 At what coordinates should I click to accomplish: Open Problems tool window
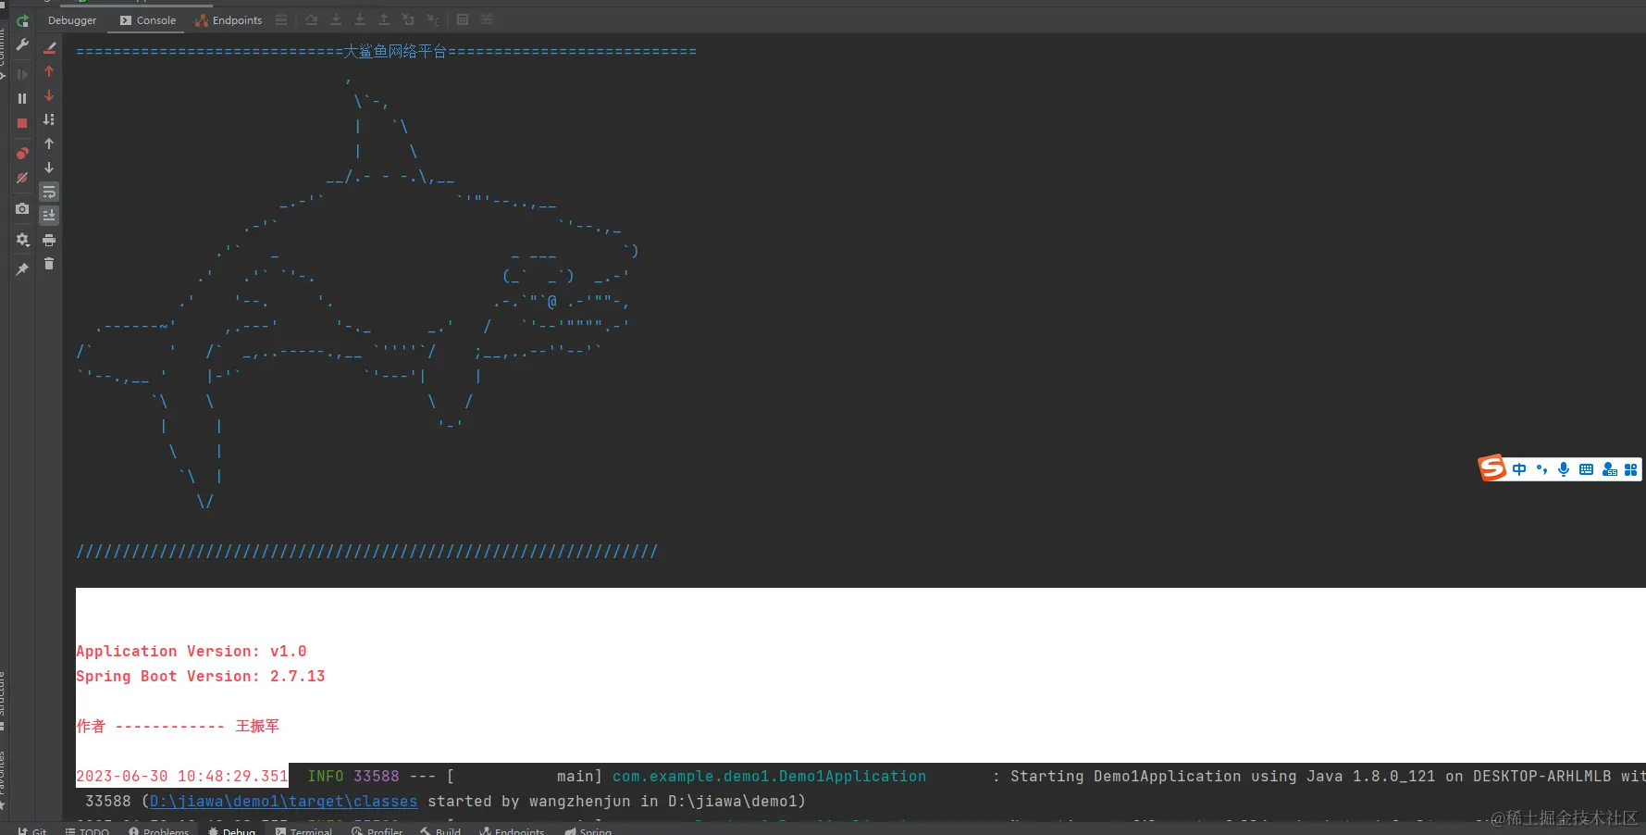(158, 830)
